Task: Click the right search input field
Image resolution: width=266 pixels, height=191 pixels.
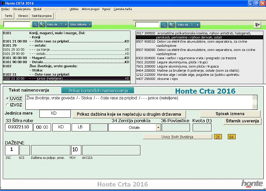Action: pyautogui.click(x=147, y=25)
